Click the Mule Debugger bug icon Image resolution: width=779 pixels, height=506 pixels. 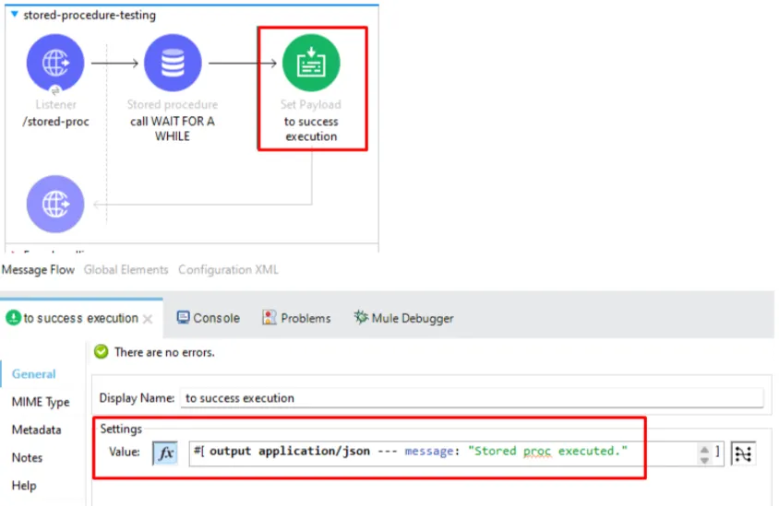pos(361,317)
